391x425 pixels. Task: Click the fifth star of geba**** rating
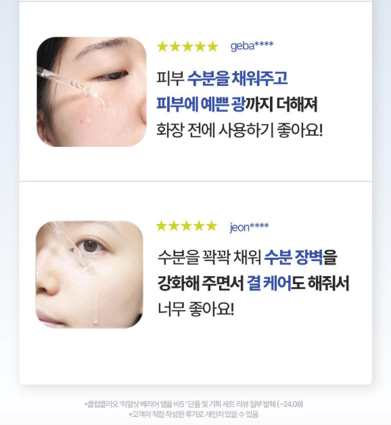pos(212,47)
